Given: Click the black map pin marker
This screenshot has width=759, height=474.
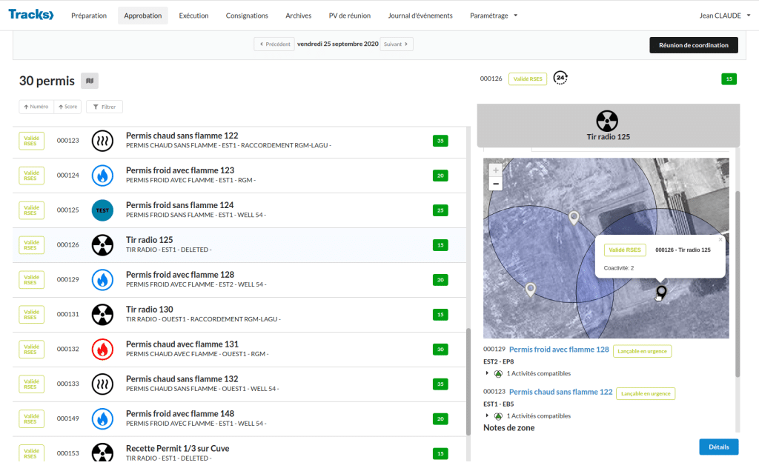Looking at the screenshot, I should point(661,292).
